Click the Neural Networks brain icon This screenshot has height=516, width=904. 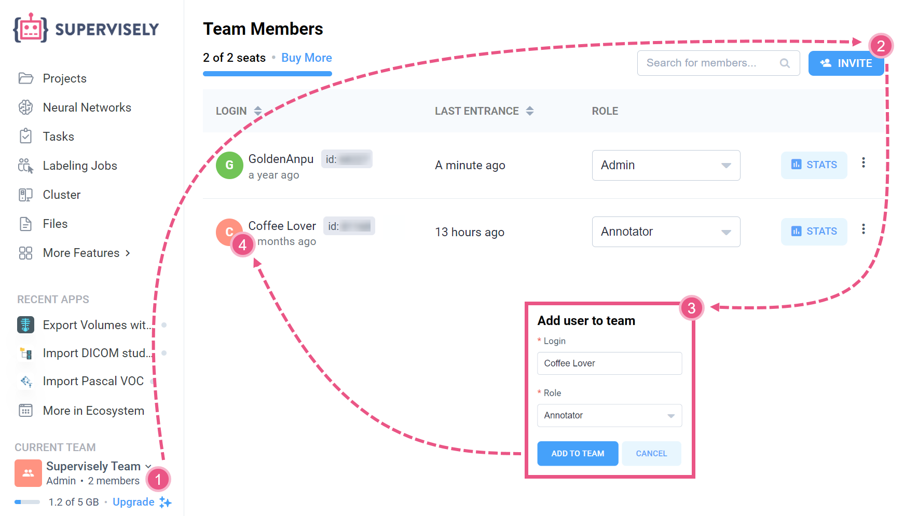[25, 107]
